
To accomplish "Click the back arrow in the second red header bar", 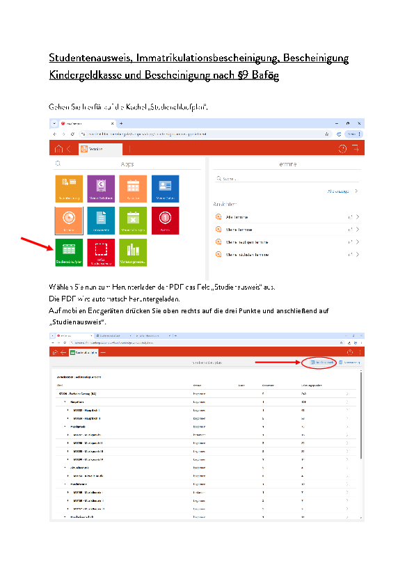I will tap(63, 352).
